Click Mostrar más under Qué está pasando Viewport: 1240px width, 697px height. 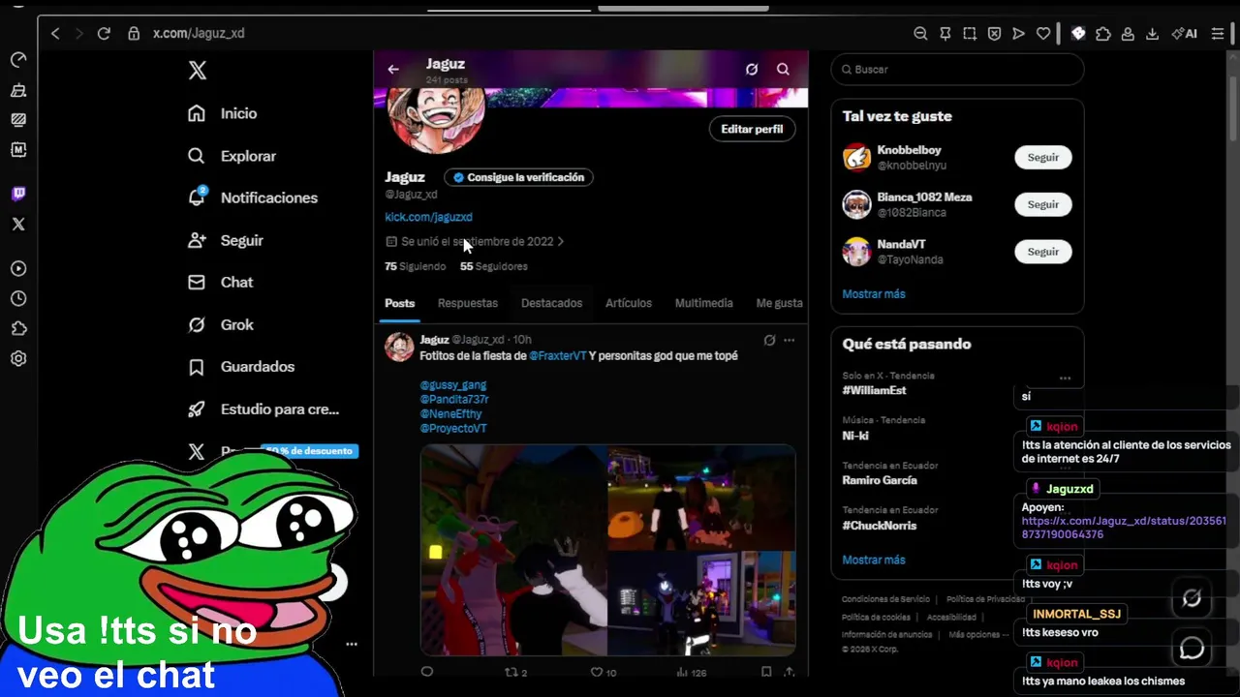874,560
